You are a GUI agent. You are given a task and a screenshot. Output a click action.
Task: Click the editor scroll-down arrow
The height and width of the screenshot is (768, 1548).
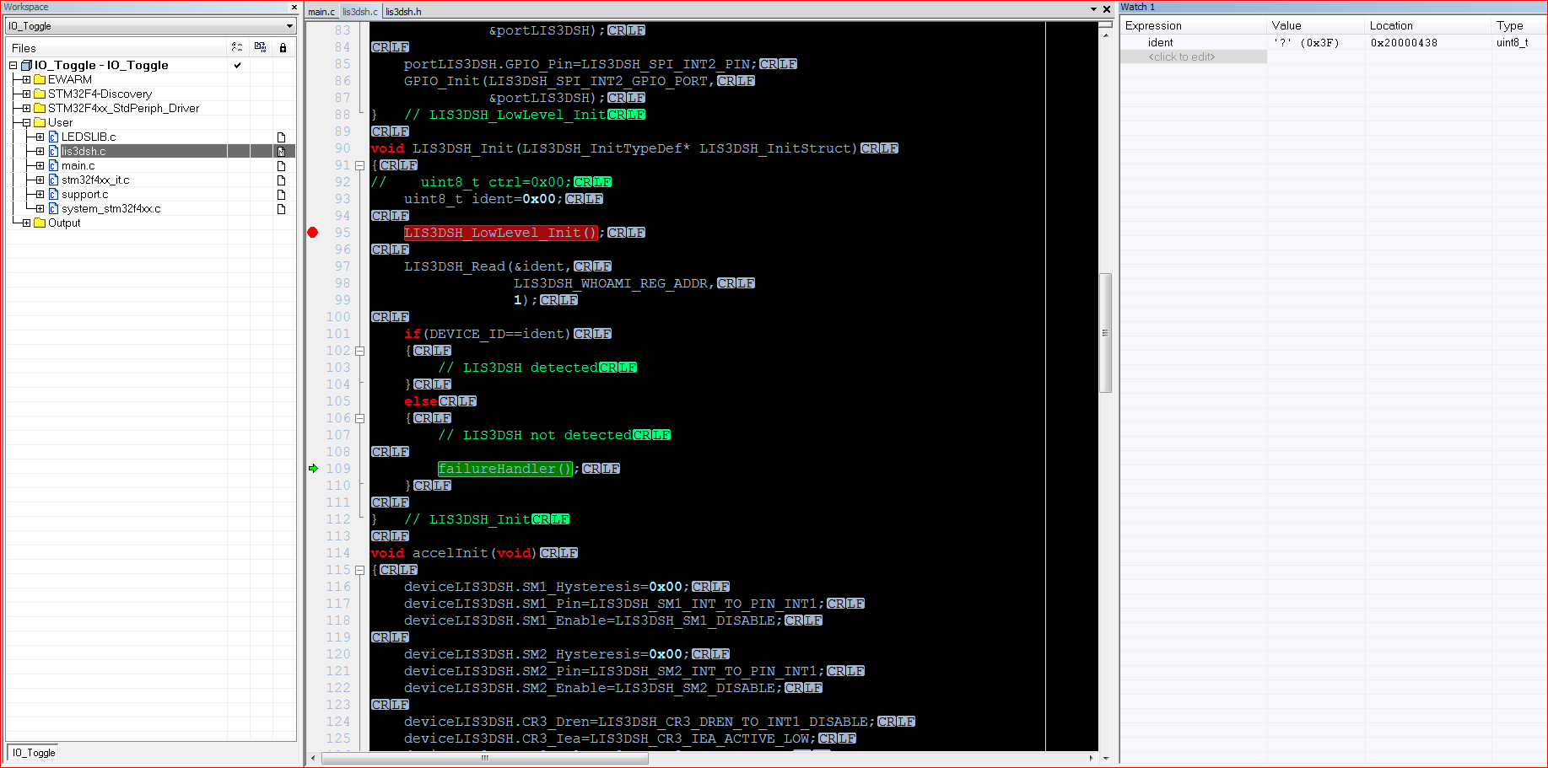pyautogui.click(x=1105, y=757)
